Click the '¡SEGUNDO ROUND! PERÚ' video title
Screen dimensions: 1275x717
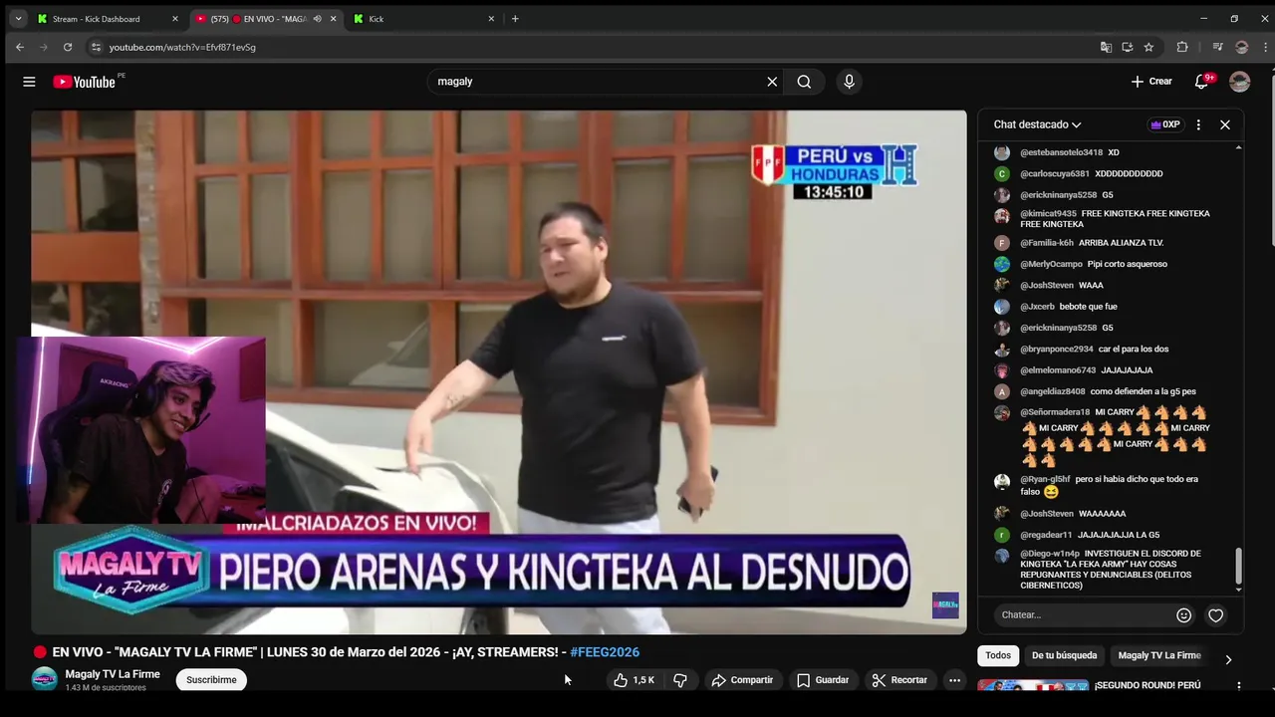(1147, 685)
